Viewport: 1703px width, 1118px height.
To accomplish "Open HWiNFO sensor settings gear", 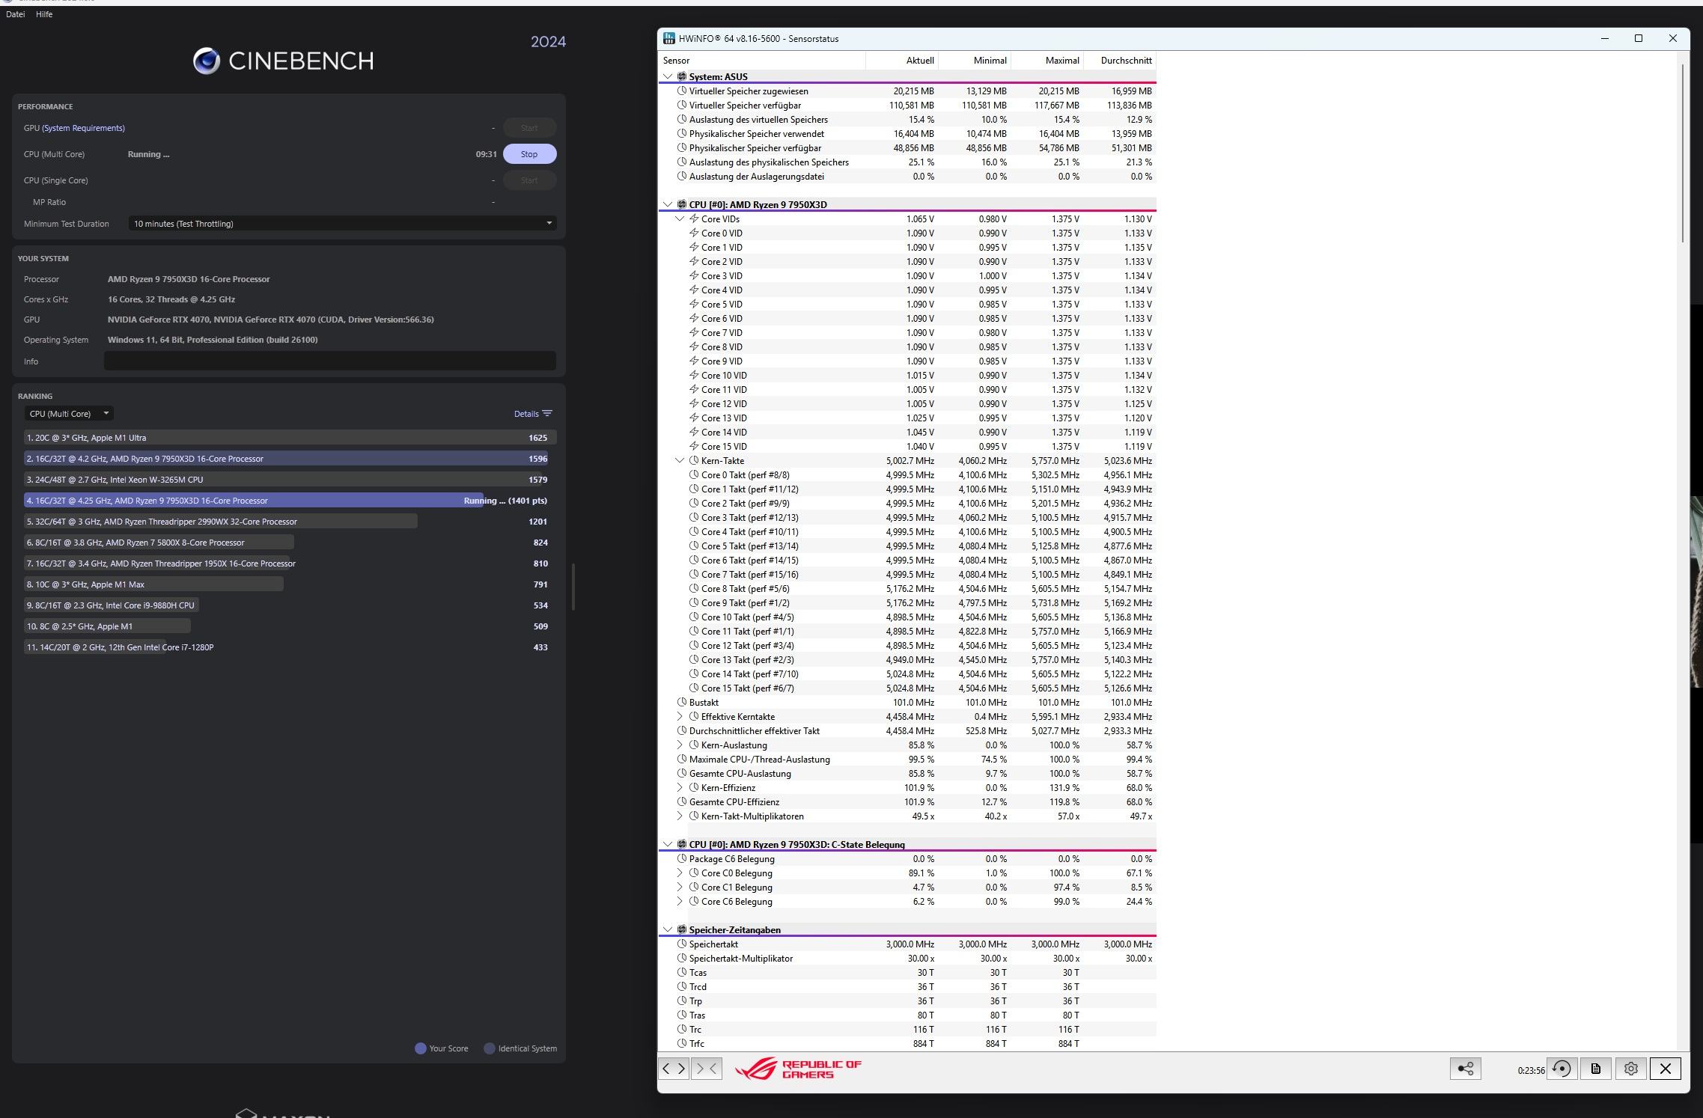I will (x=1630, y=1069).
